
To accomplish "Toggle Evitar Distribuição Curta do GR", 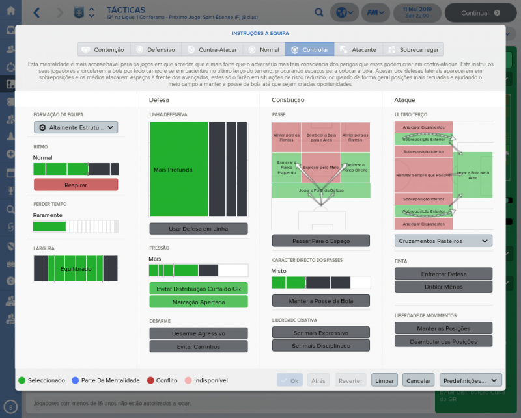I will [x=199, y=289].
